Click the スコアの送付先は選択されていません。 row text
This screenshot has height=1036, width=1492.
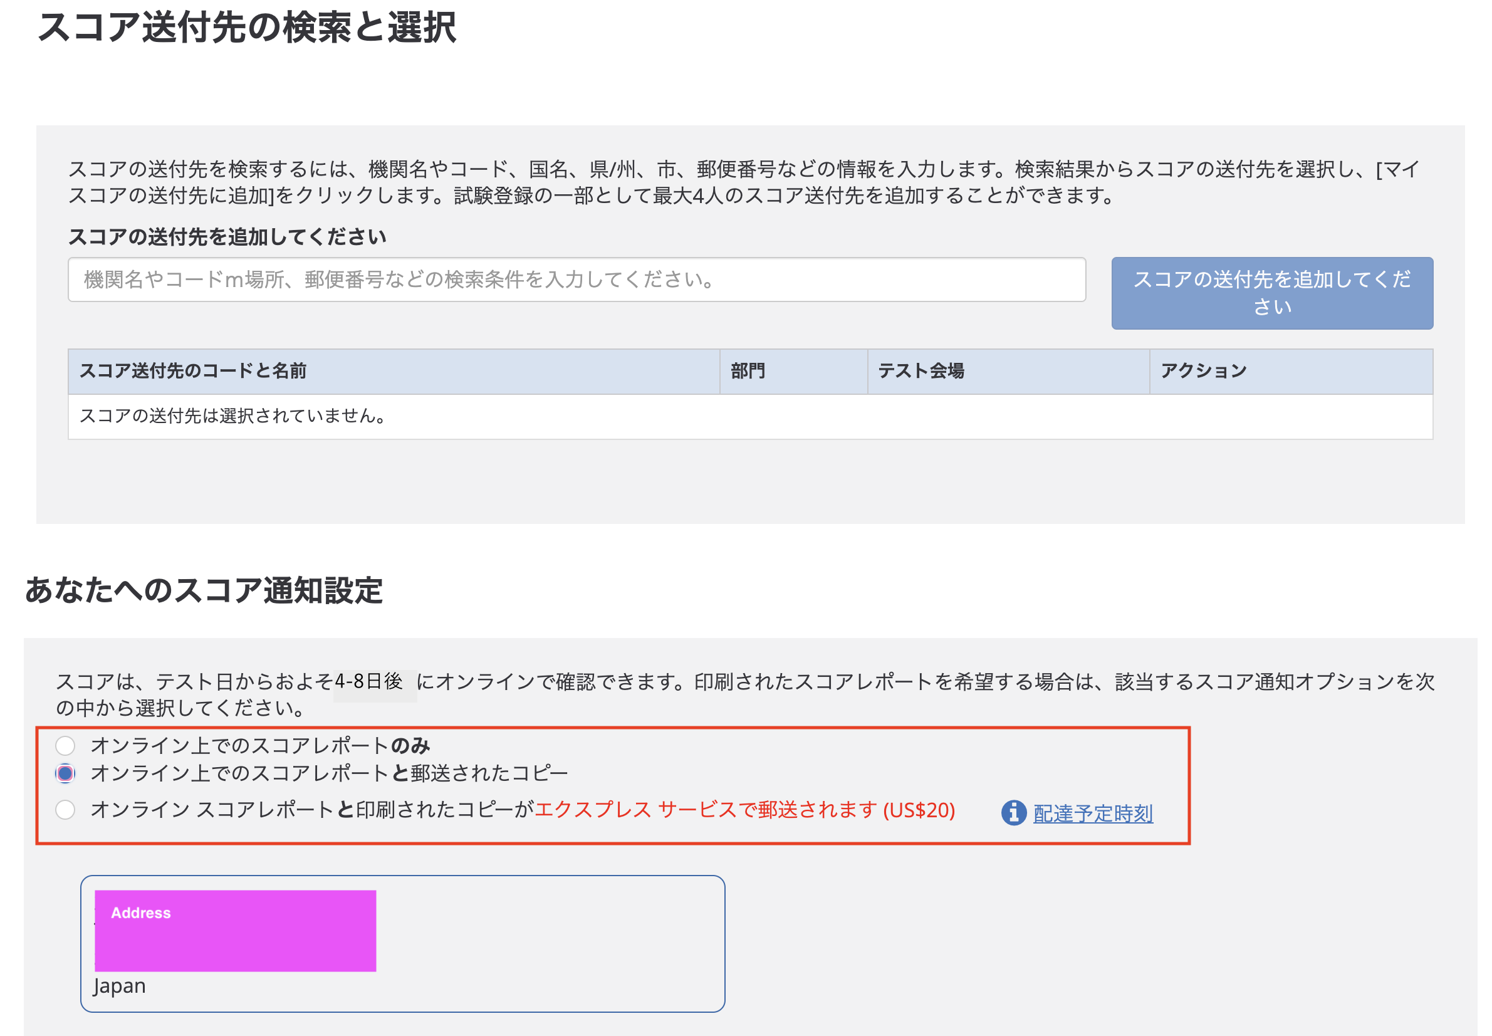click(234, 416)
